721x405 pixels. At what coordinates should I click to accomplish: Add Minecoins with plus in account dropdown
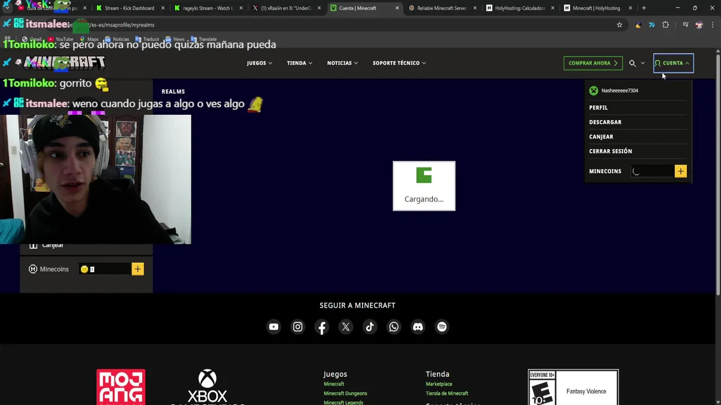pos(680,171)
